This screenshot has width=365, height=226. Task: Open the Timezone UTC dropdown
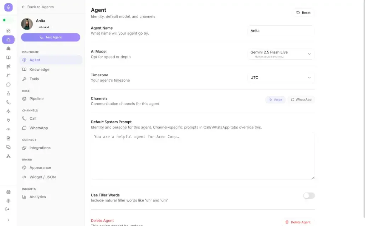(x=281, y=77)
